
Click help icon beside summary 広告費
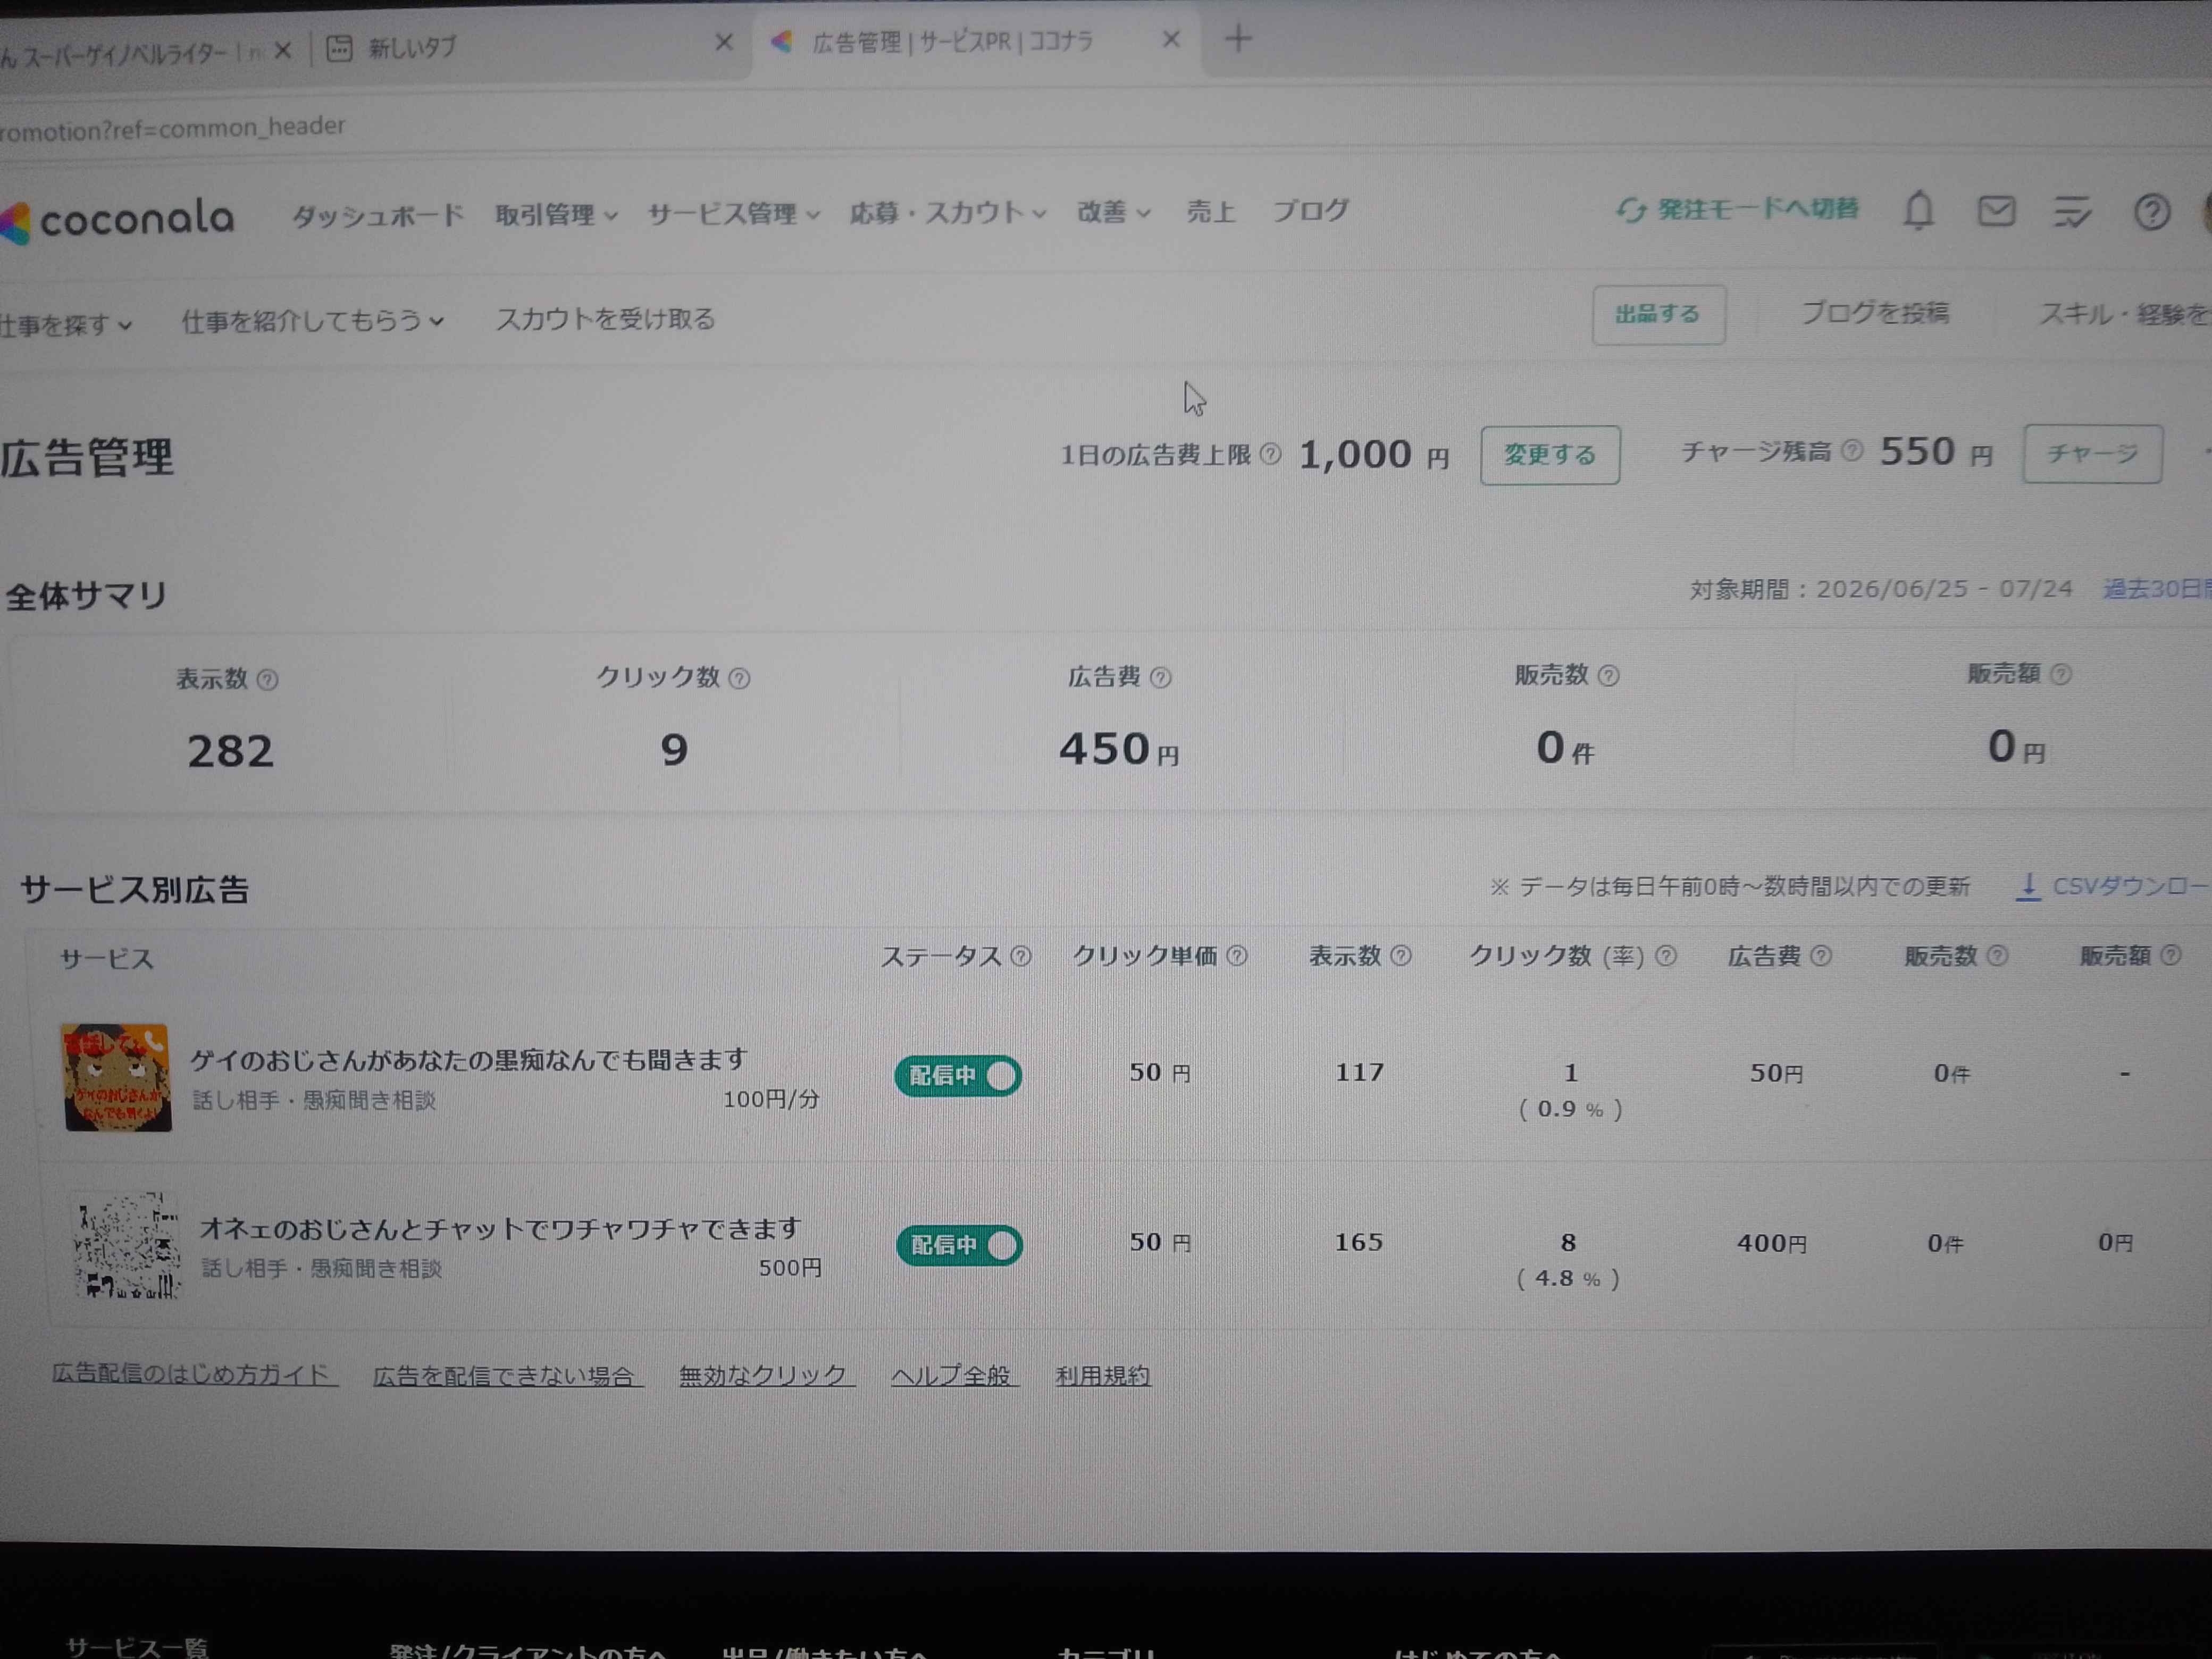1160,678
